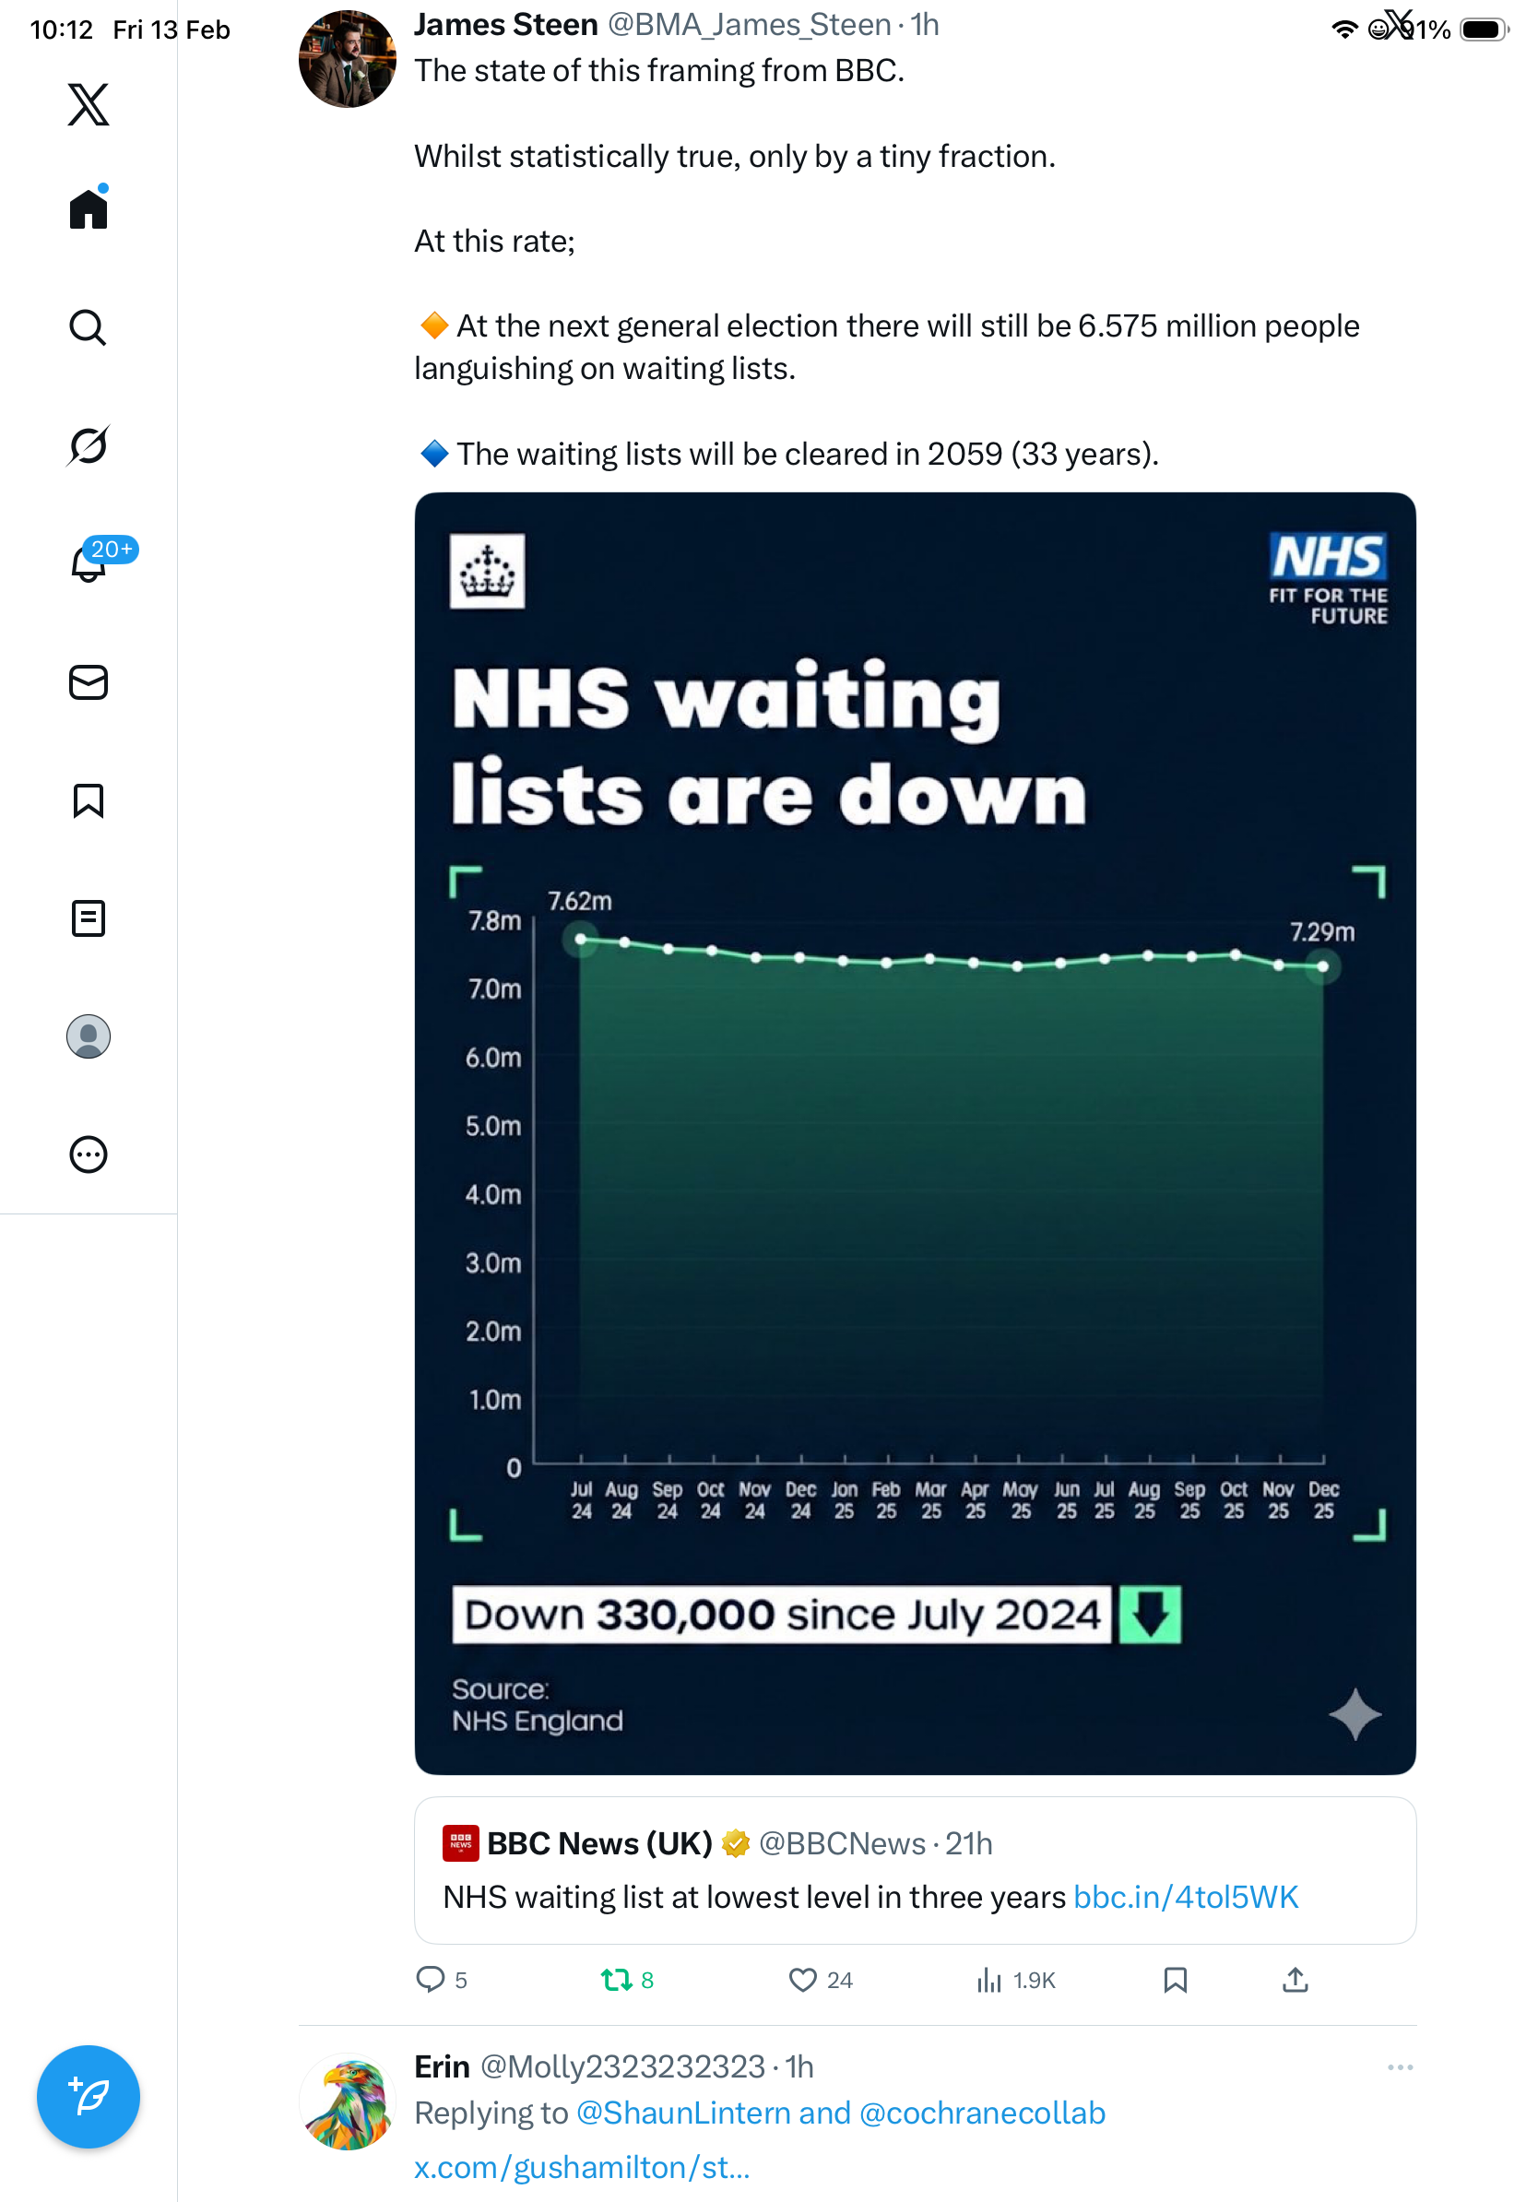Bookmark James Steen's post
1538x2202 pixels.
(x=1176, y=1980)
